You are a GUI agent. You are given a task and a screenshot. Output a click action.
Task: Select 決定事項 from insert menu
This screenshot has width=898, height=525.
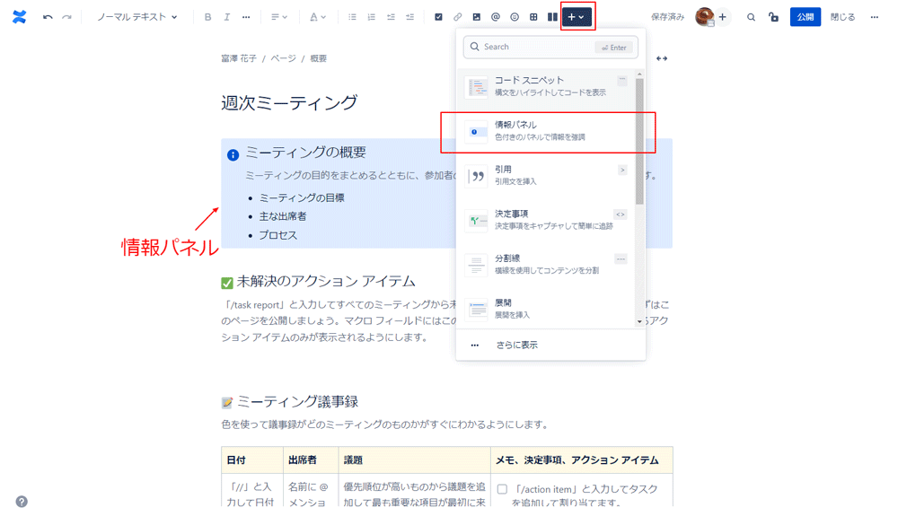pyautogui.click(x=547, y=220)
